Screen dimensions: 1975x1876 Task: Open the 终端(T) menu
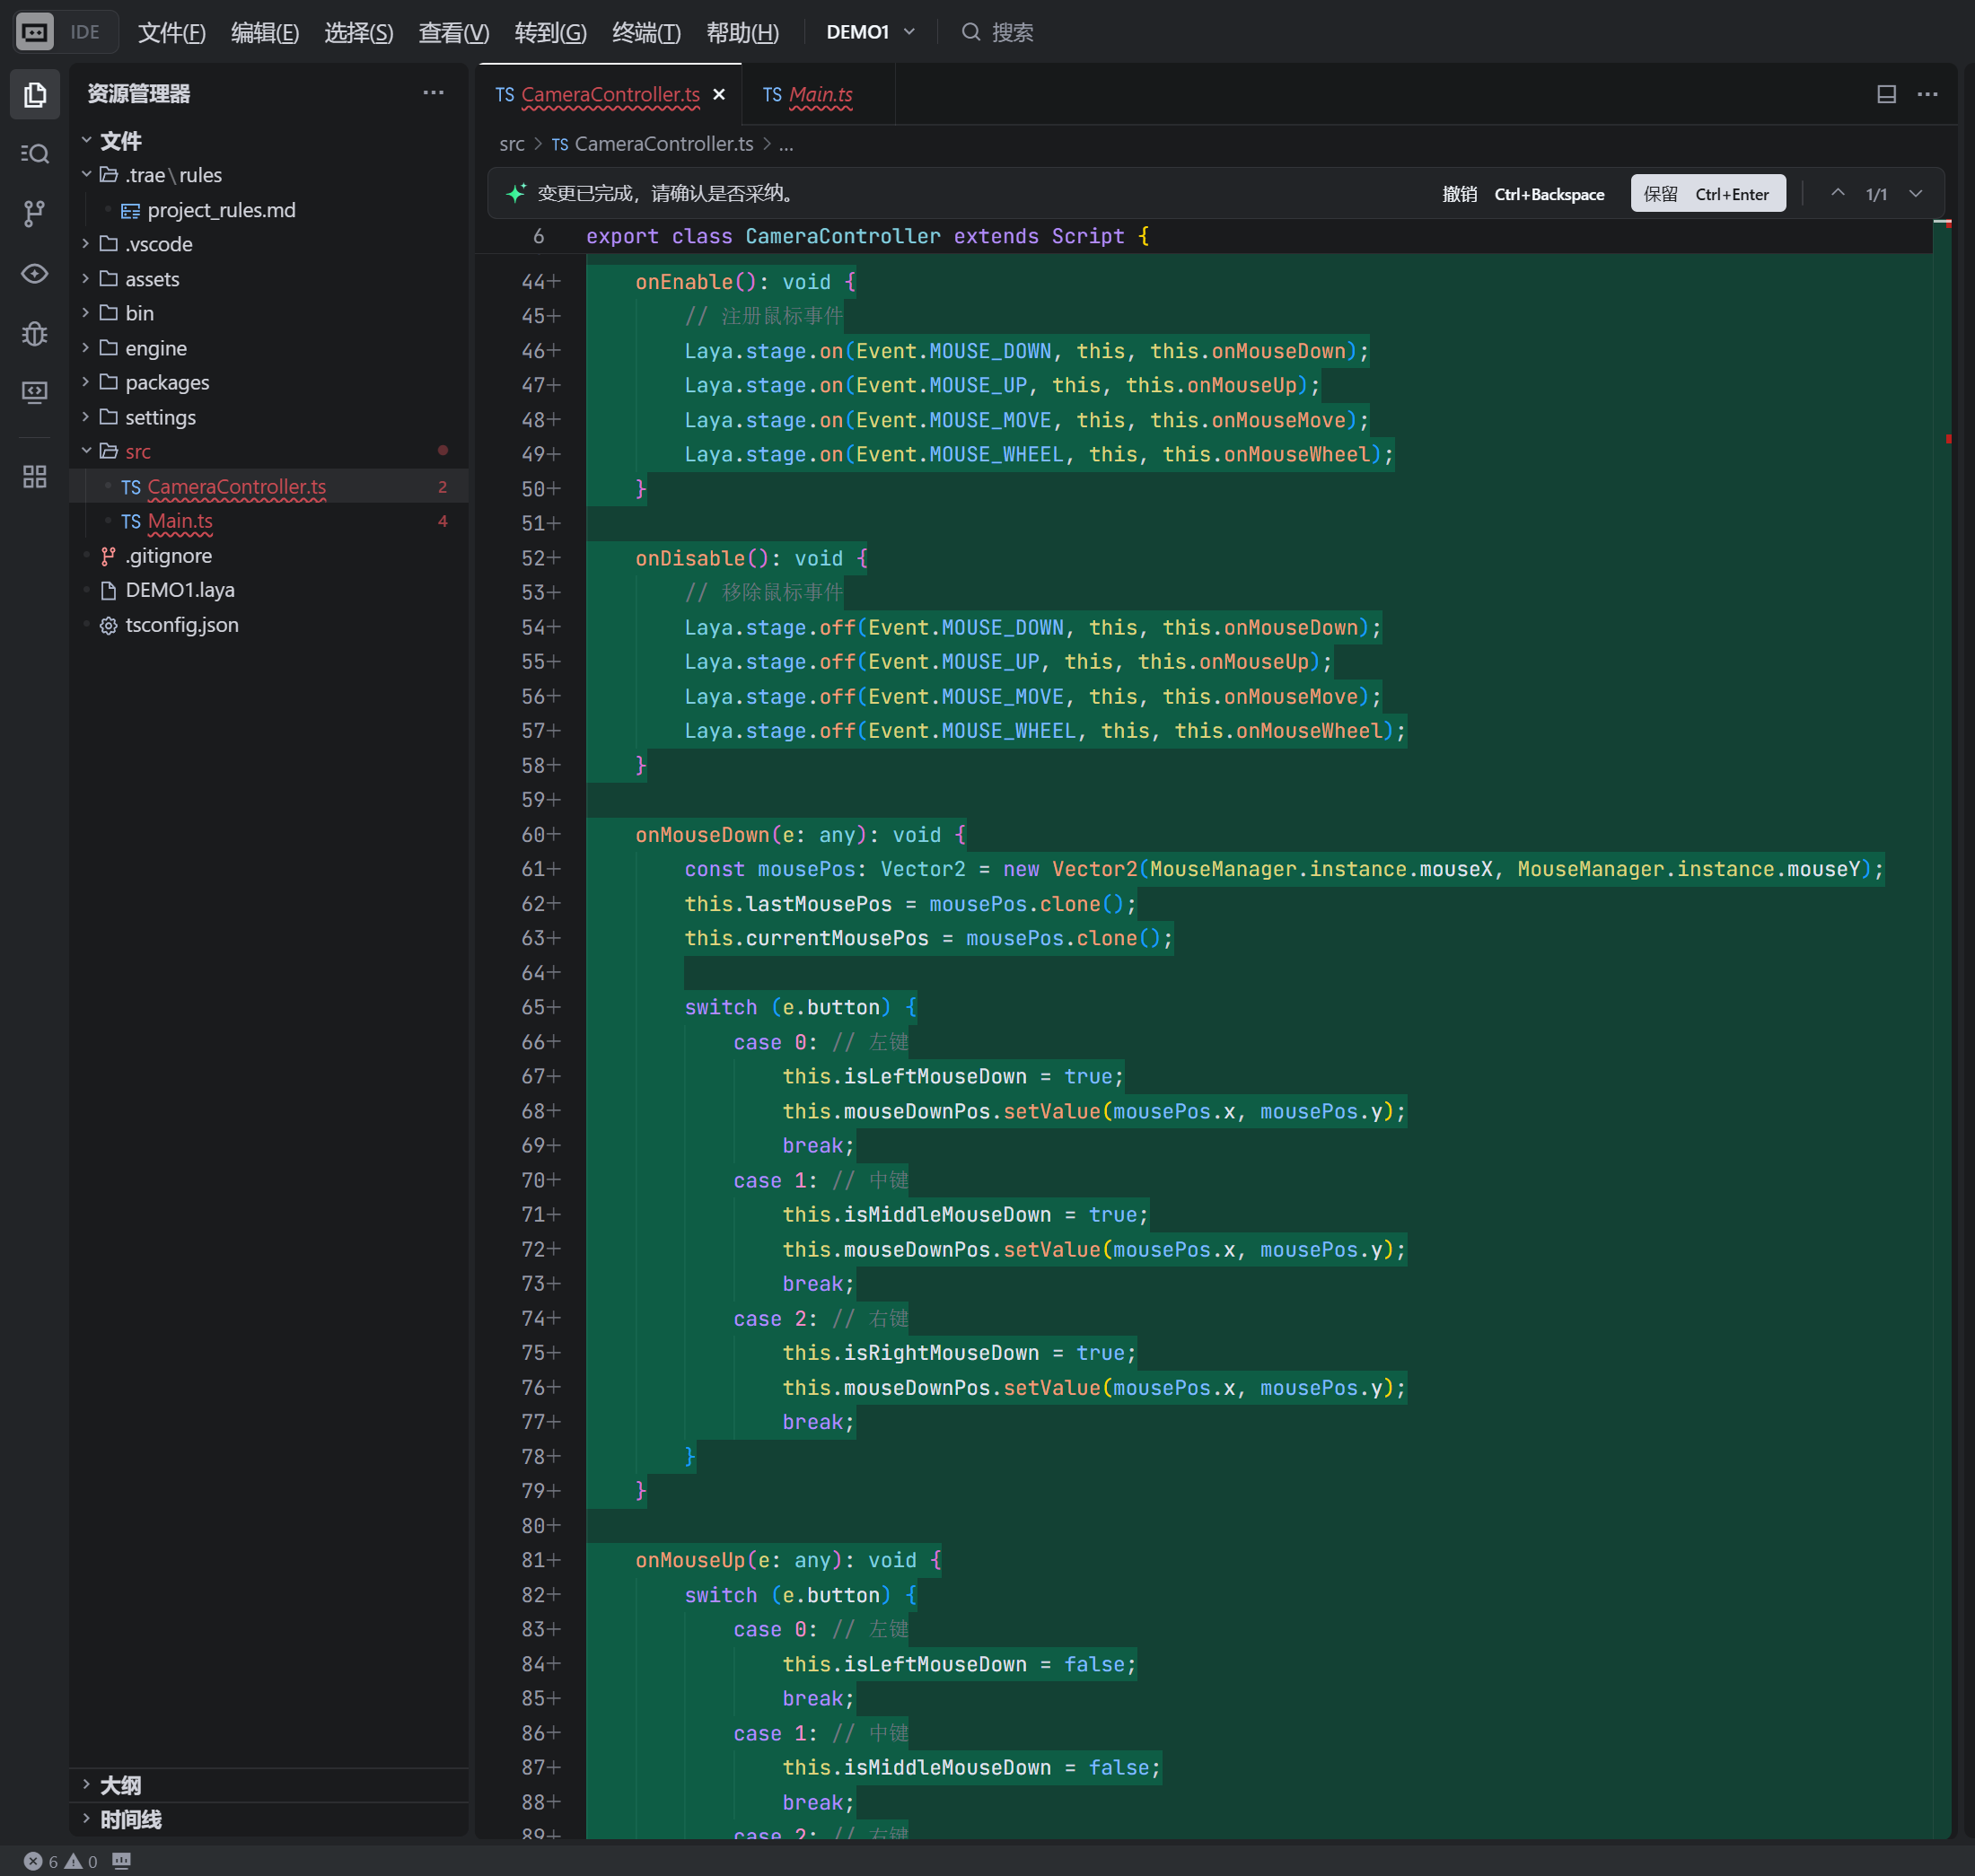pyautogui.click(x=646, y=32)
